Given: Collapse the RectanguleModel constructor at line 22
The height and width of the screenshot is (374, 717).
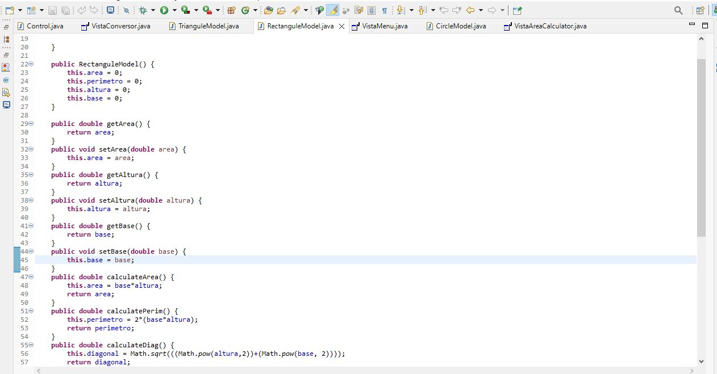Looking at the screenshot, I should coord(31,64).
